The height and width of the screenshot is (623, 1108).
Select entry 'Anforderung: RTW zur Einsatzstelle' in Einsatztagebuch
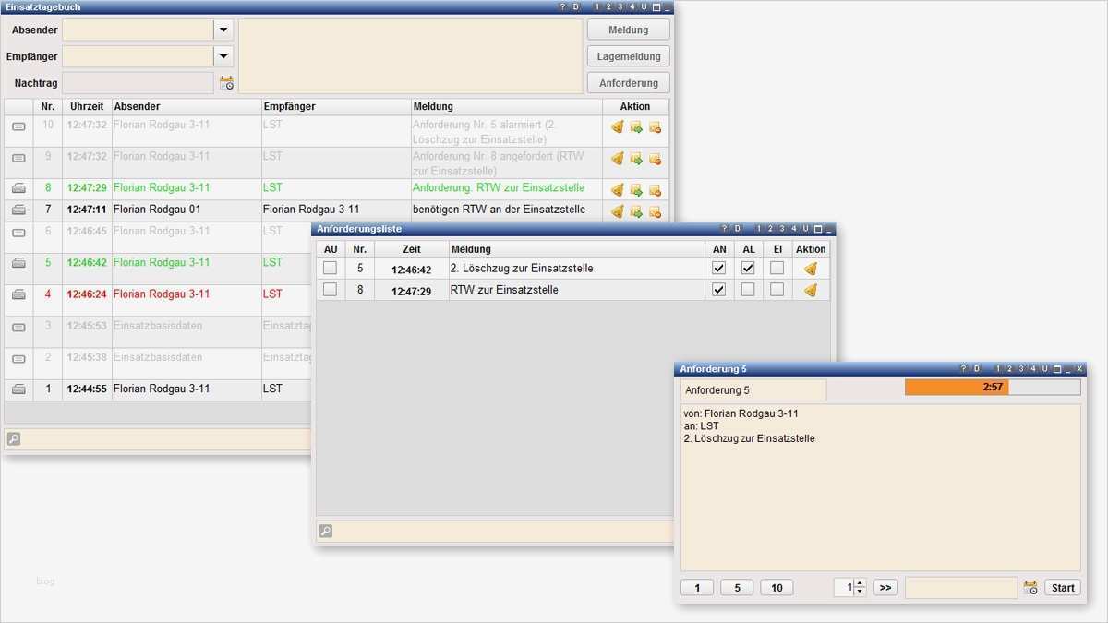click(499, 188)
